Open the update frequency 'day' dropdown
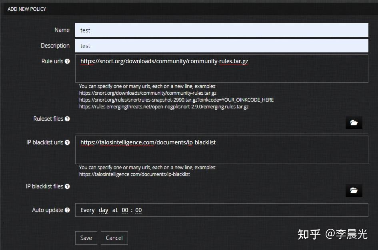This screenshot has height=250, width=378. (x=103, y=210)
